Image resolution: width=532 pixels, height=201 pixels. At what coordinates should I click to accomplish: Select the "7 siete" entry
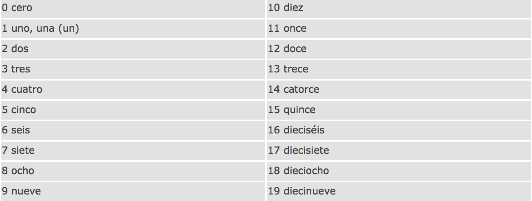pyautogui.click(x=133, y=151)
